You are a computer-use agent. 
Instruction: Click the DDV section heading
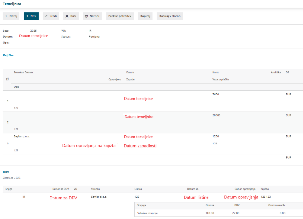pyautogui.click(x=6, y=172)
